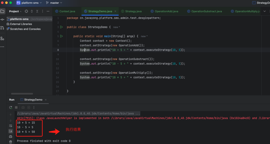Switch to OperationMultiply.java tab
The height and width of the screenshot is (144, 270).
tap(245, 11)
